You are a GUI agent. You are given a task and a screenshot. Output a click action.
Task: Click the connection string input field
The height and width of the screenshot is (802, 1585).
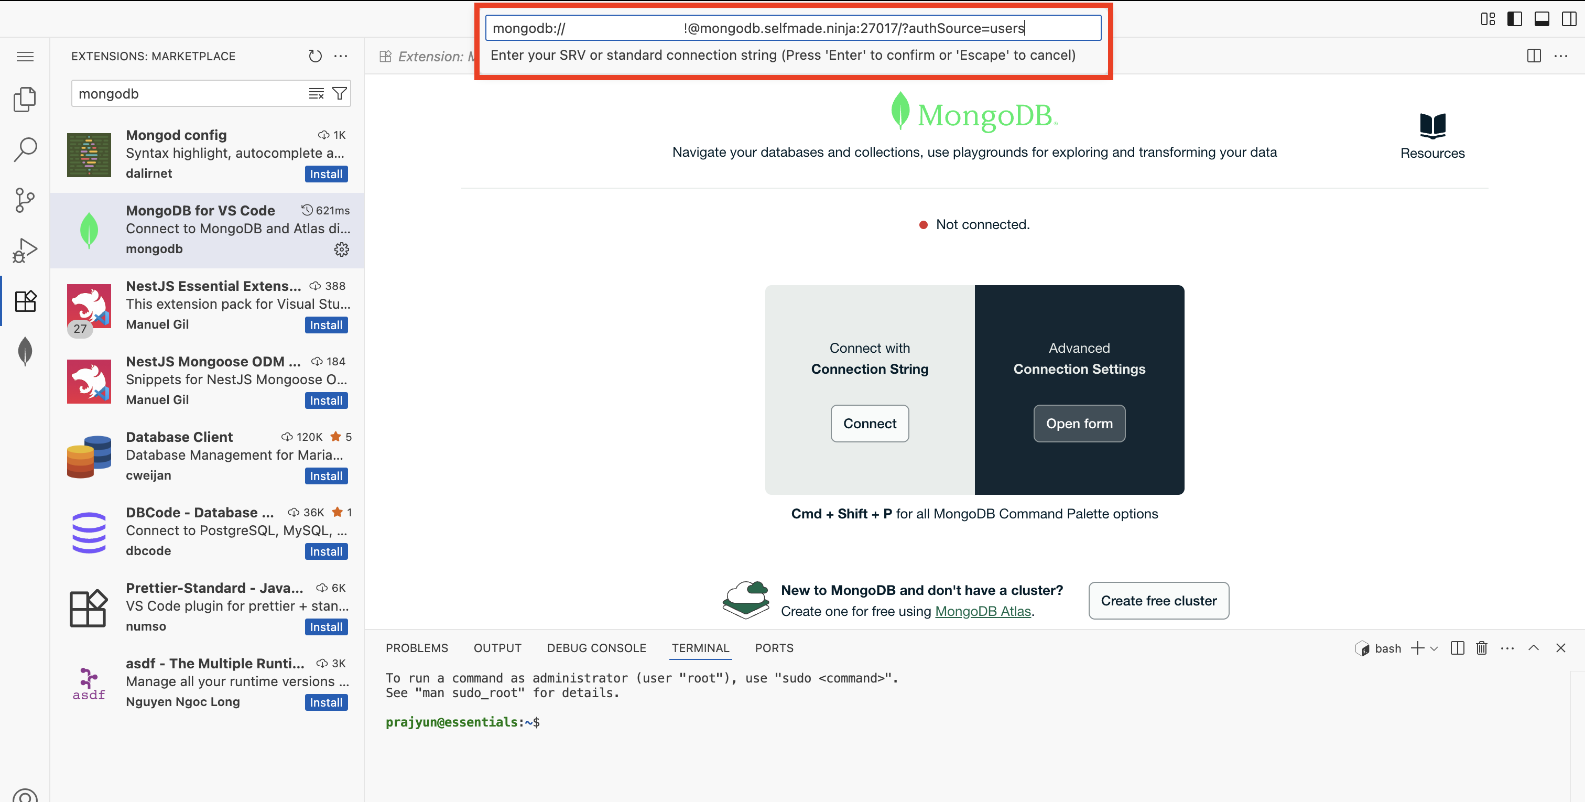pos(793,28)
